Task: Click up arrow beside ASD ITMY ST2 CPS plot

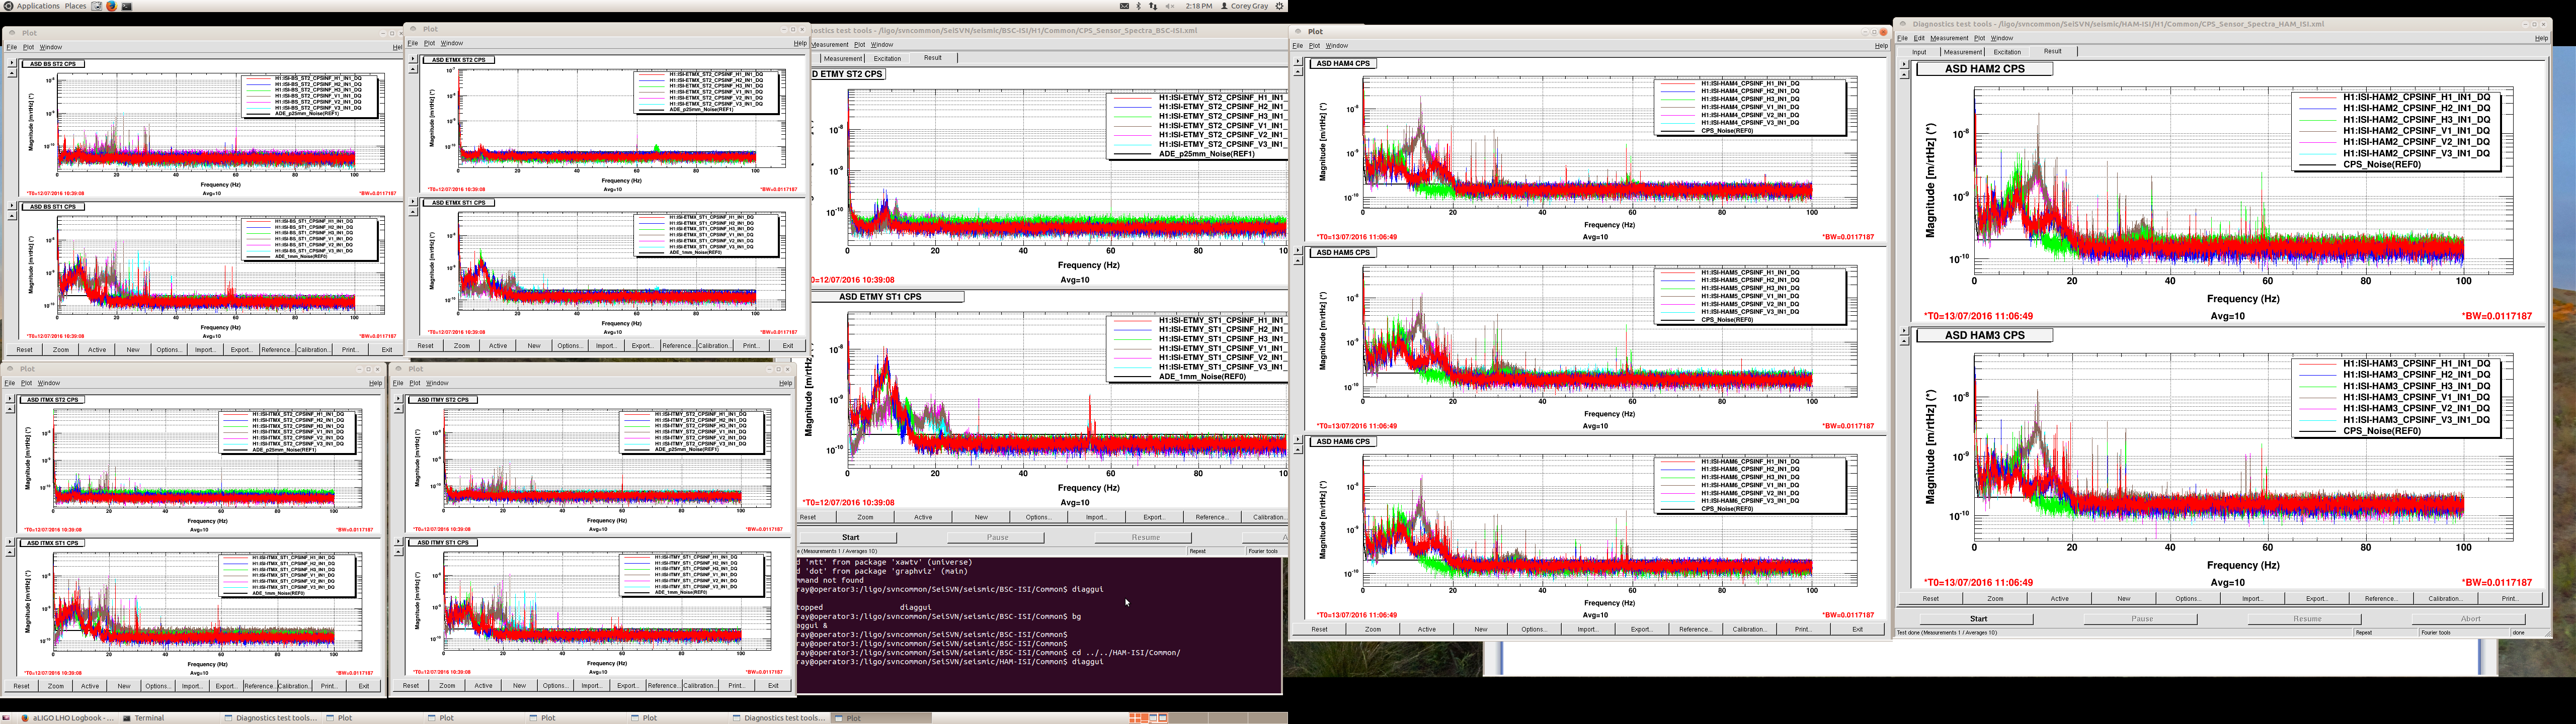Action: pyautogui.click(x=399, y=409)
